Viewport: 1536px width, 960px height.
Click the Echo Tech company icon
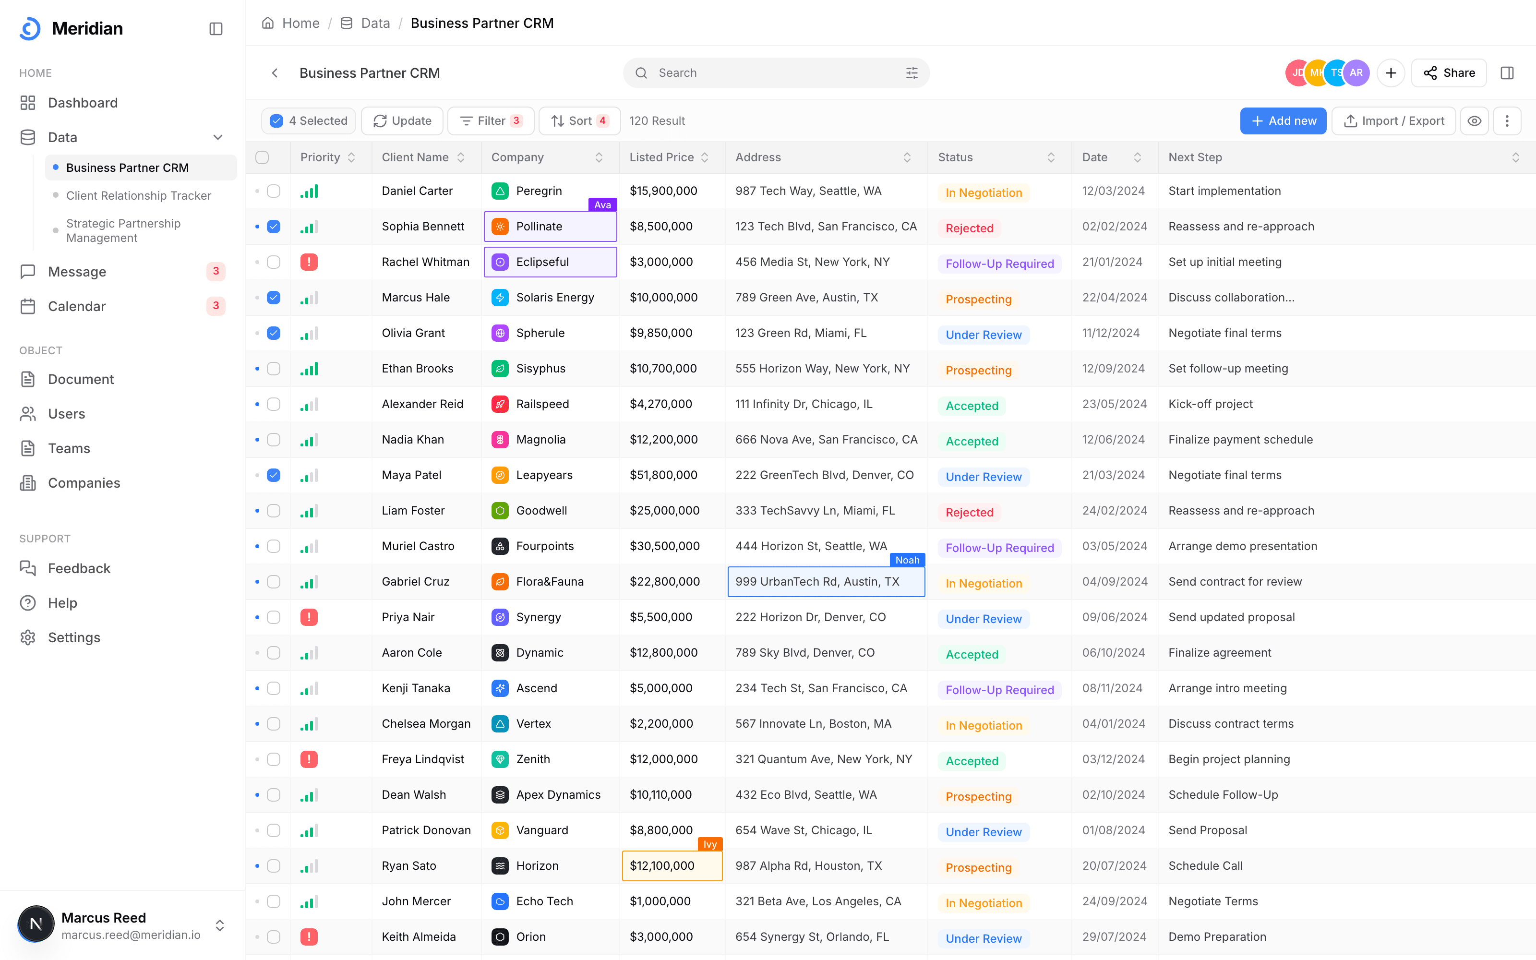point(500,901)
